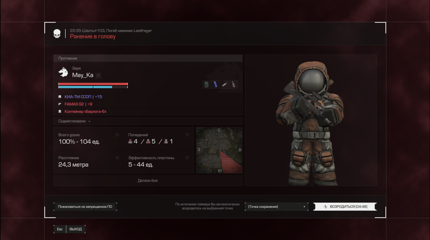Open help tooltip for Попаданий

(x=187, y=135)
